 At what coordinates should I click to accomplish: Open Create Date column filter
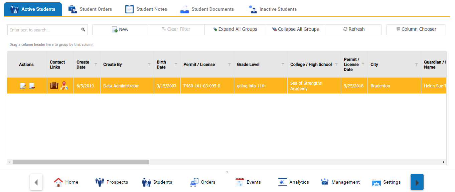(96, 64)
